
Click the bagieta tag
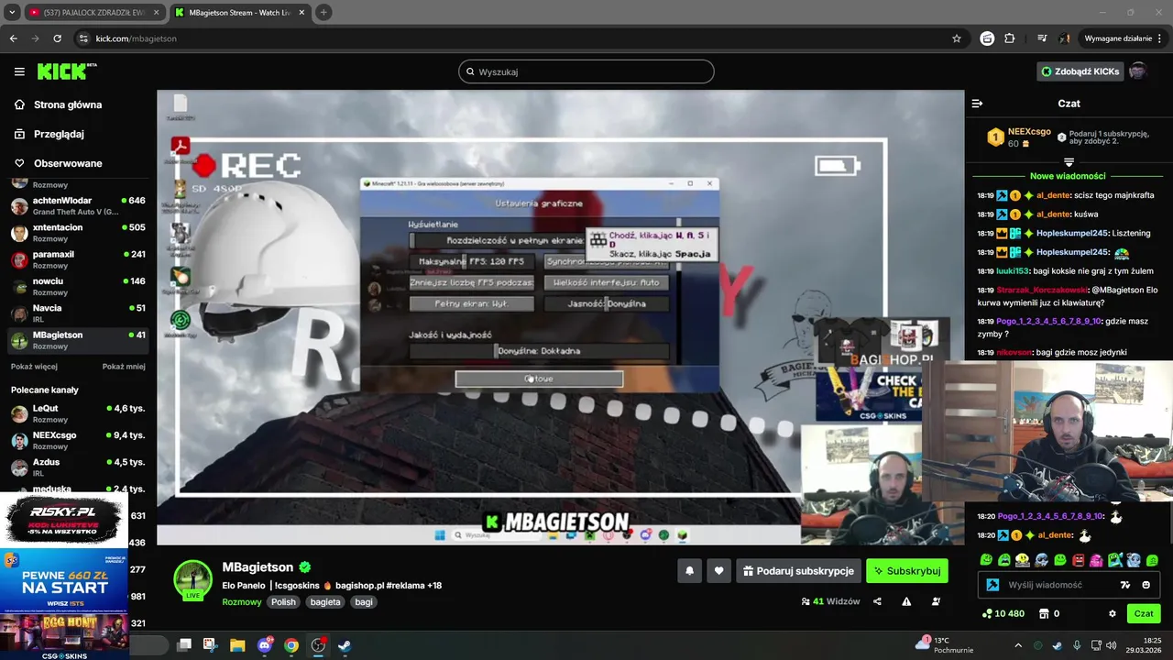pyautogui.click(x=325, y=602)
